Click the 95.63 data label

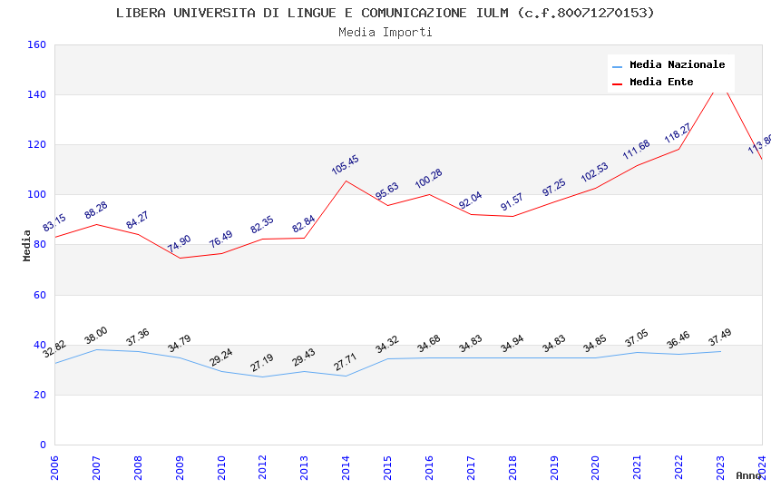tap(387, 191)
